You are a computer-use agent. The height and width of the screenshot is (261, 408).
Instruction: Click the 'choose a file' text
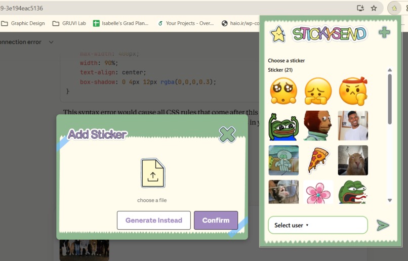[152, 200]
